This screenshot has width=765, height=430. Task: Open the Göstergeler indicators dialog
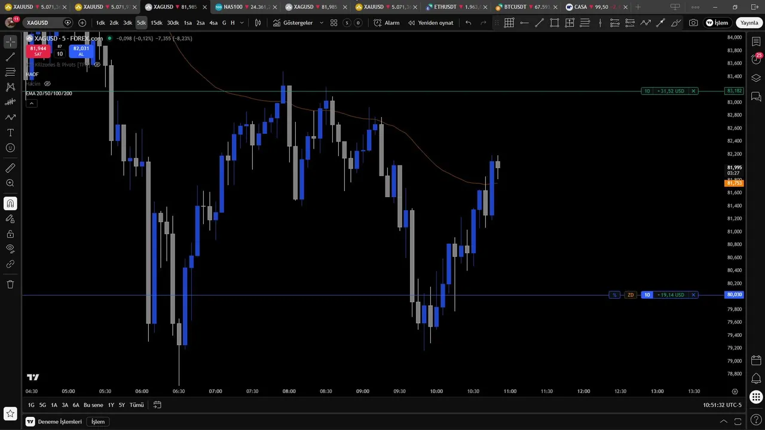(293, 23)
